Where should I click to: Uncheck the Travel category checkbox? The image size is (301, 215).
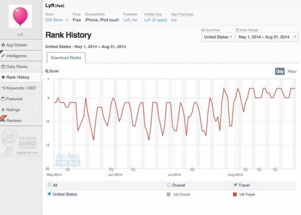tap(235, 185)
